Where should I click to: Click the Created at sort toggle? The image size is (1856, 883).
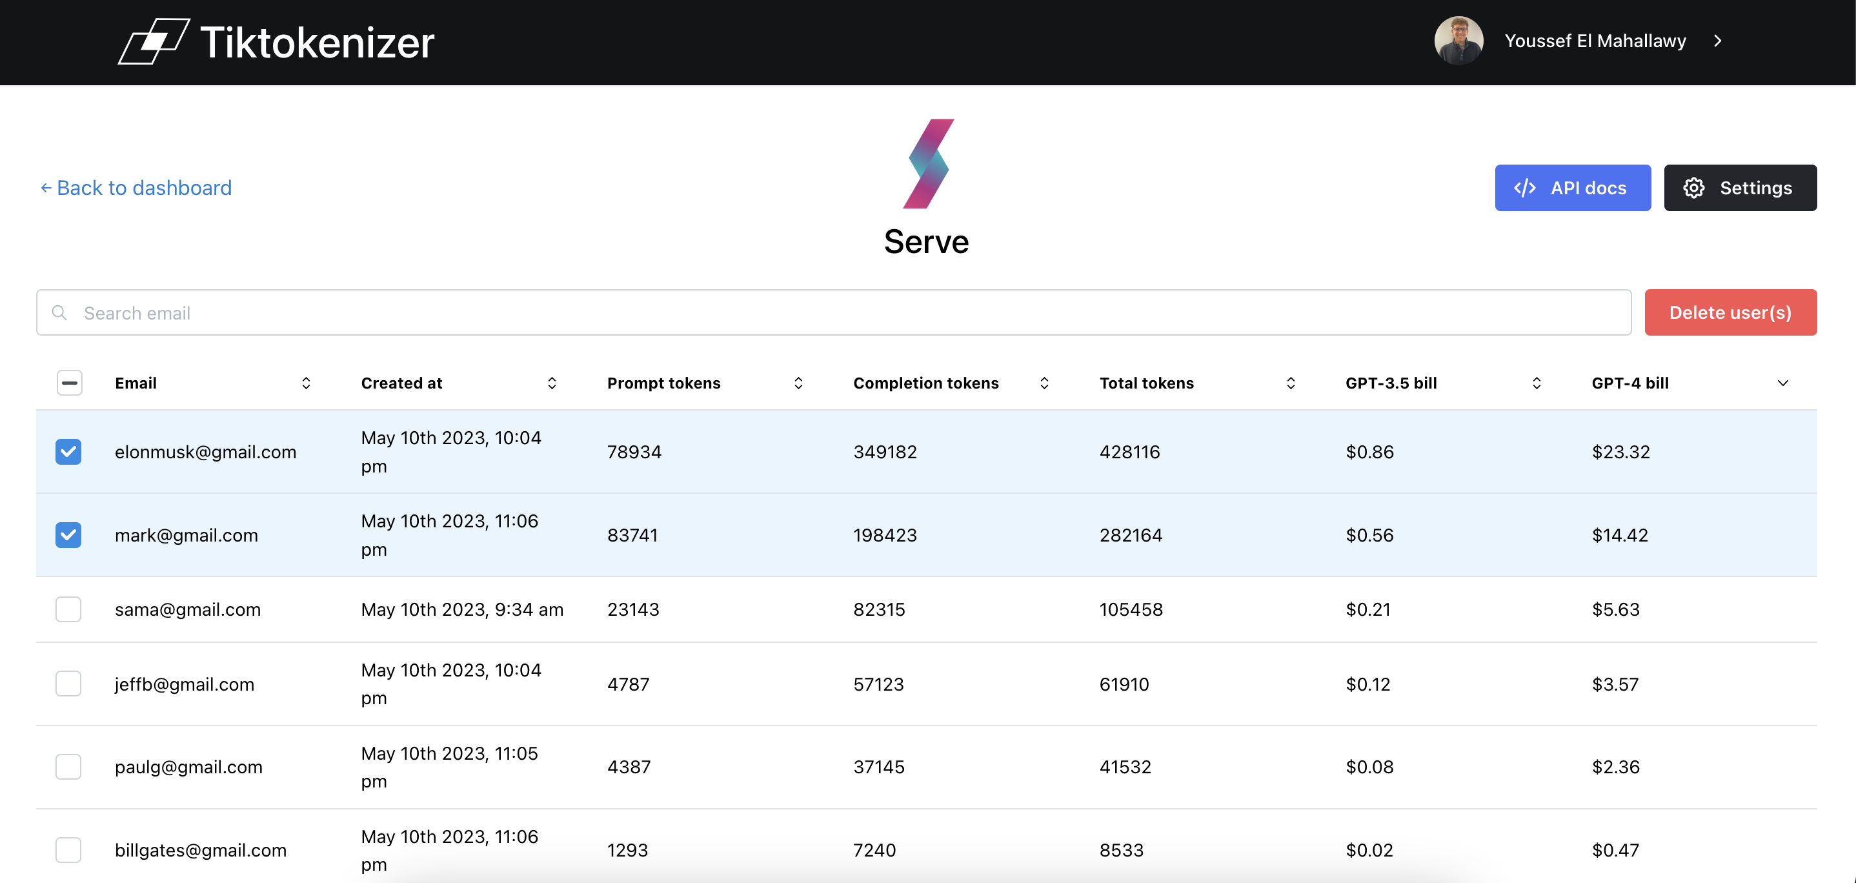(552, 383)
